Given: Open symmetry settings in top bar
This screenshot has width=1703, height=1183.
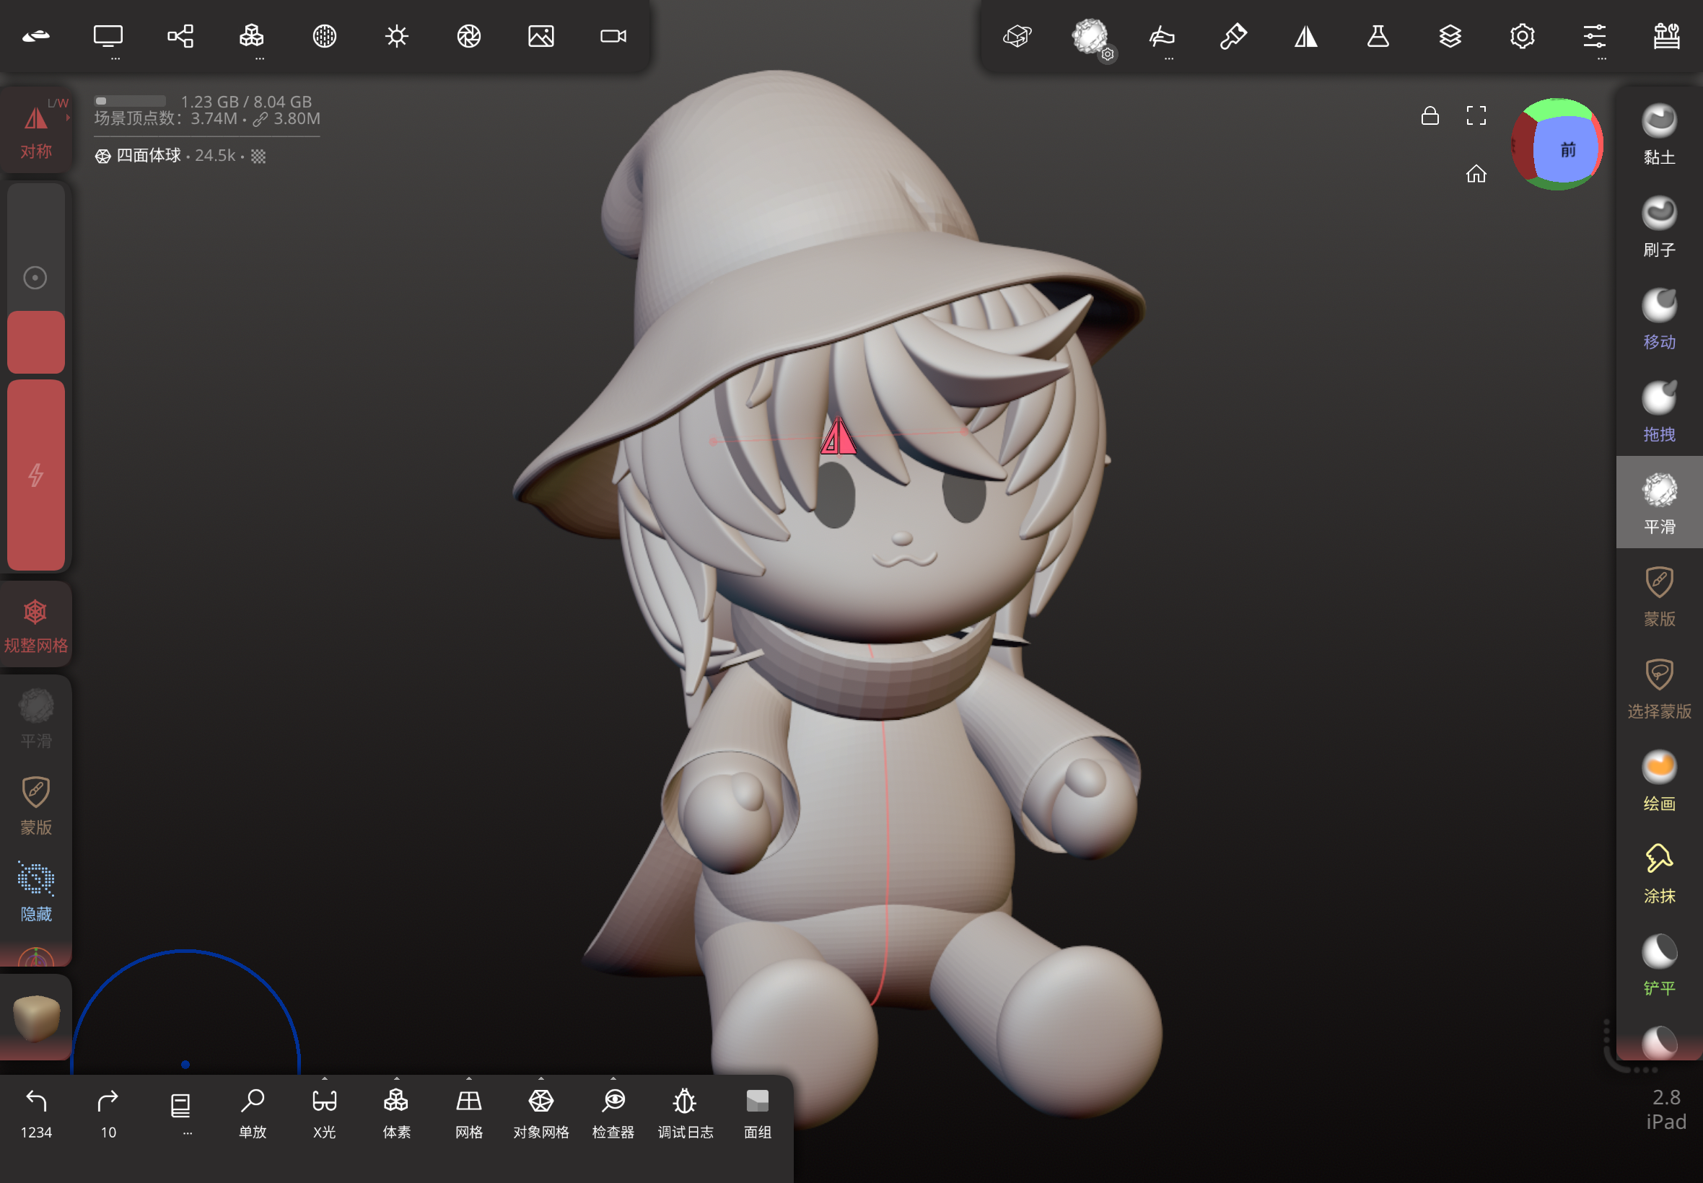Looking at the screenshot, I should 1305,35.
